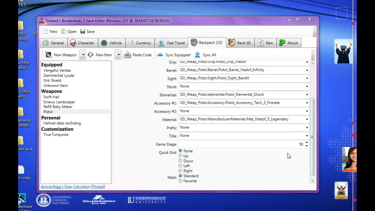The height and width of the screenshot is (211, 375).
Task: Select Mark Standard radio button
Action: 180,176
